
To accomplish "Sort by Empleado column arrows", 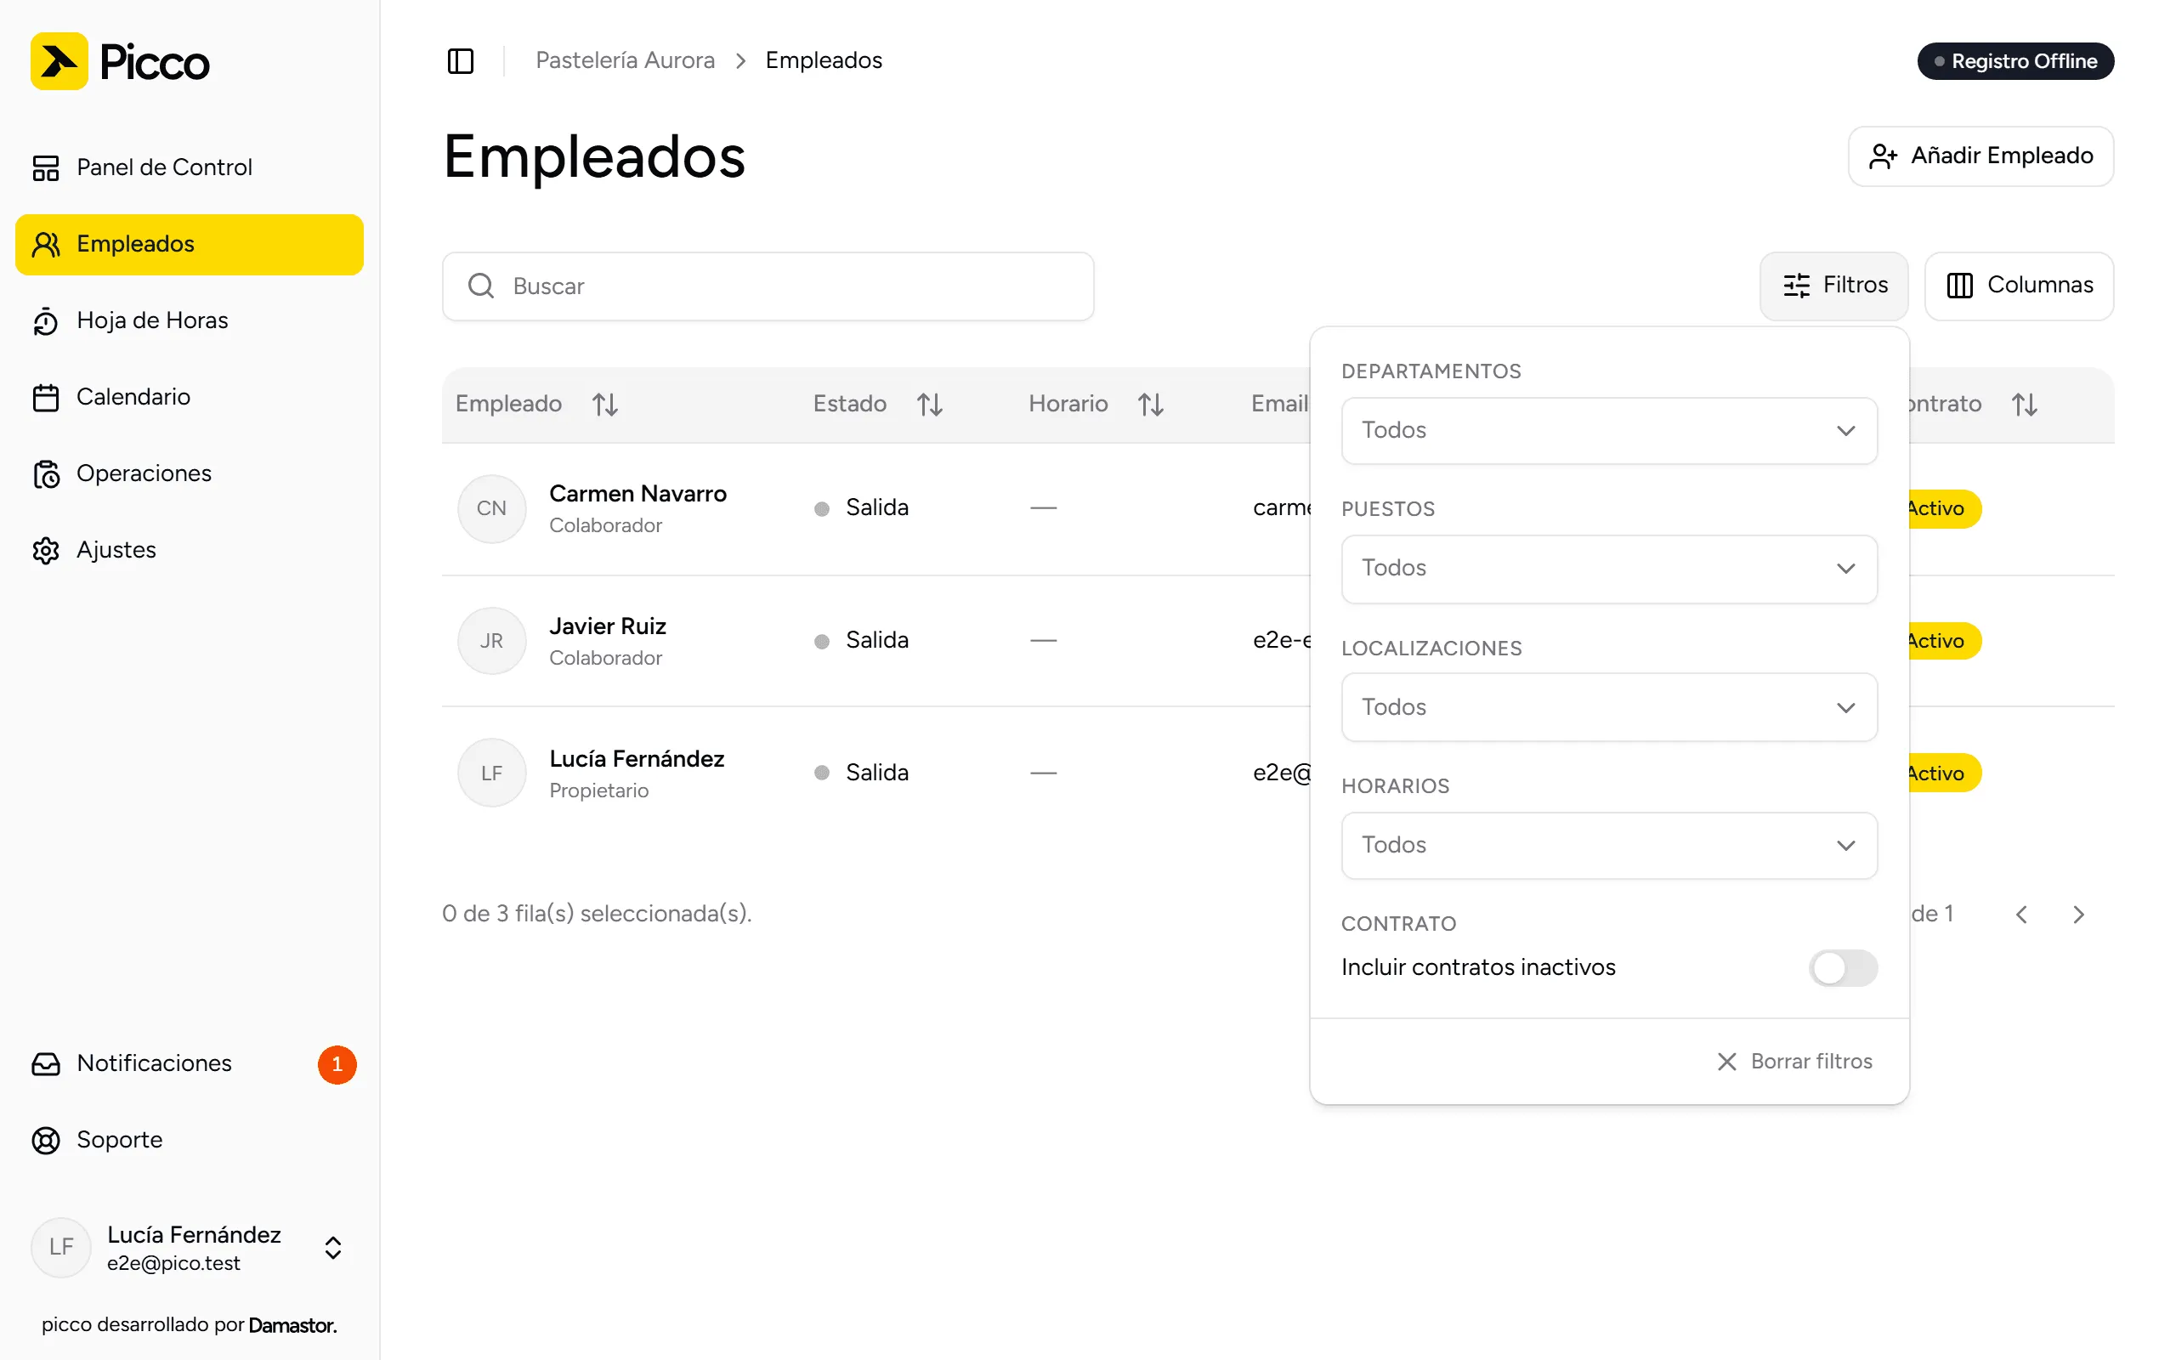I will [605, 405].
